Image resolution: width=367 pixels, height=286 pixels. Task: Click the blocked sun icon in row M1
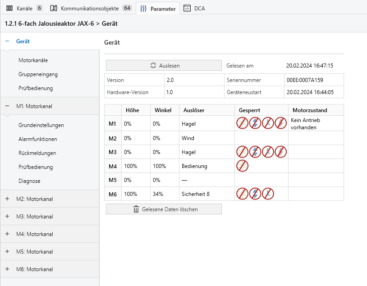coord(243,123)
